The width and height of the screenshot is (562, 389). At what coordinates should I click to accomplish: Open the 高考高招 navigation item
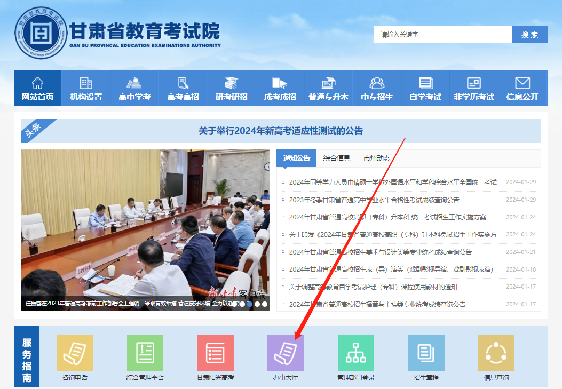(183, 89)
